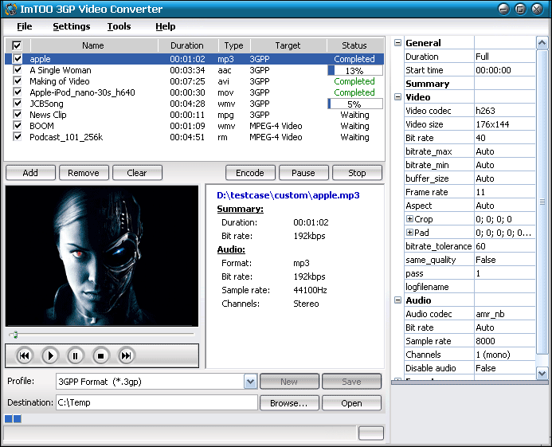The width and height of the screenshot is (552, 447).
Task: Open destination folder with Open button
Action: [x=351, y=403]
